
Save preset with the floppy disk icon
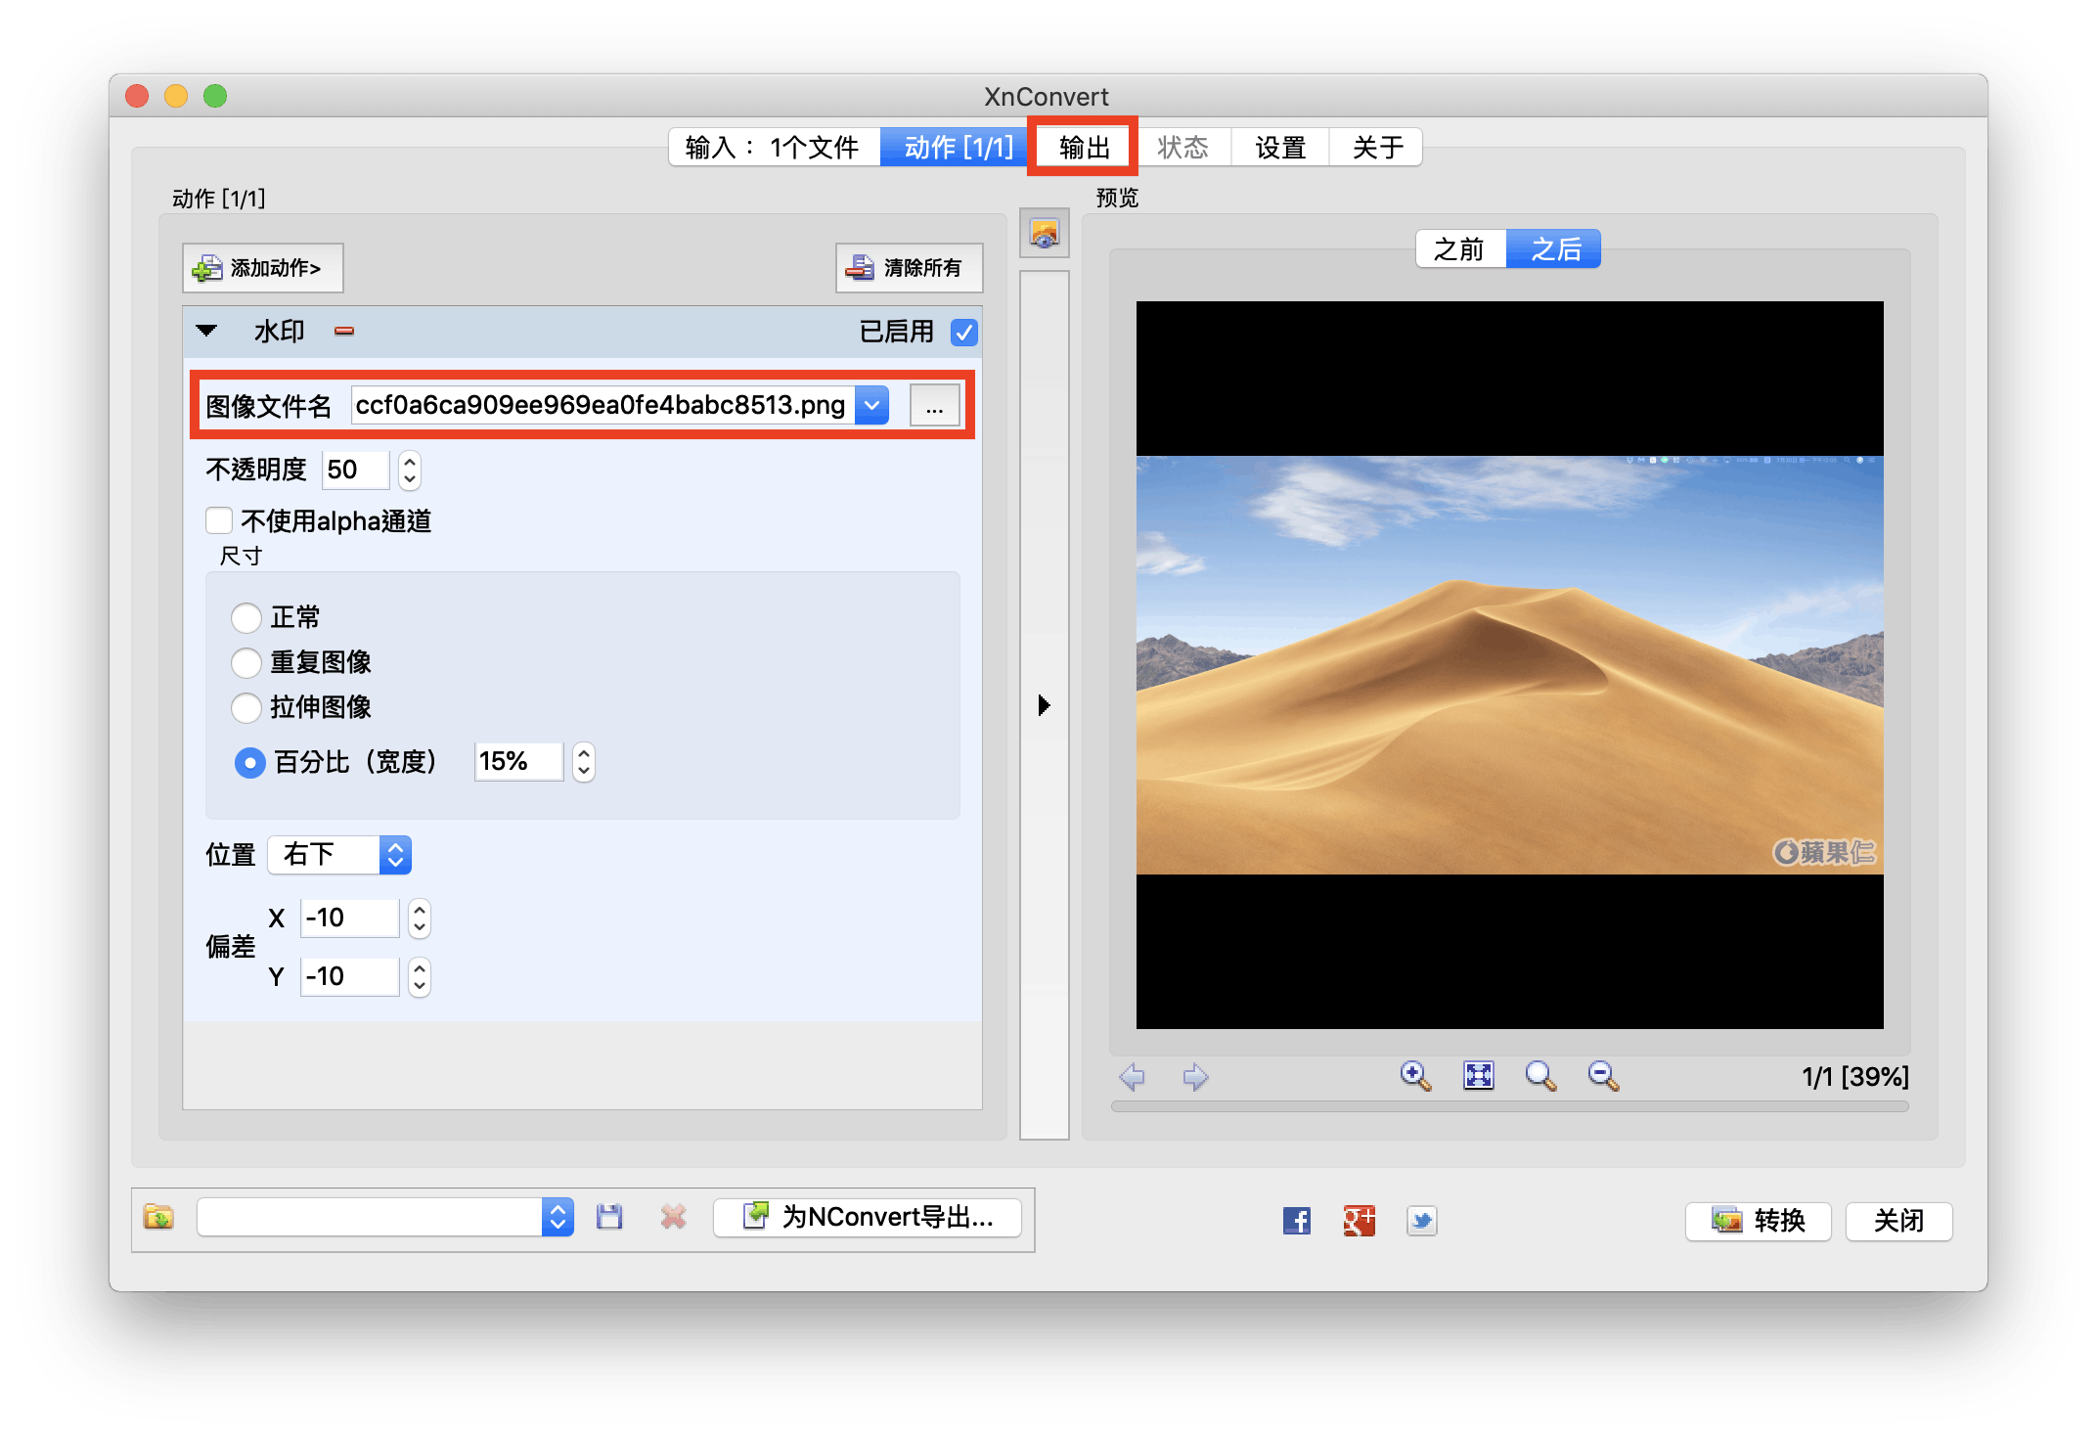coord(609,1217)
